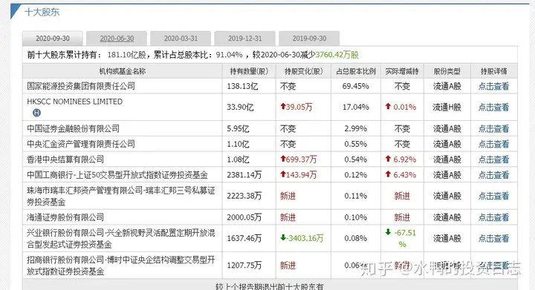
Task: Click the 实际增减持 column header
Action: click(402, 71)
